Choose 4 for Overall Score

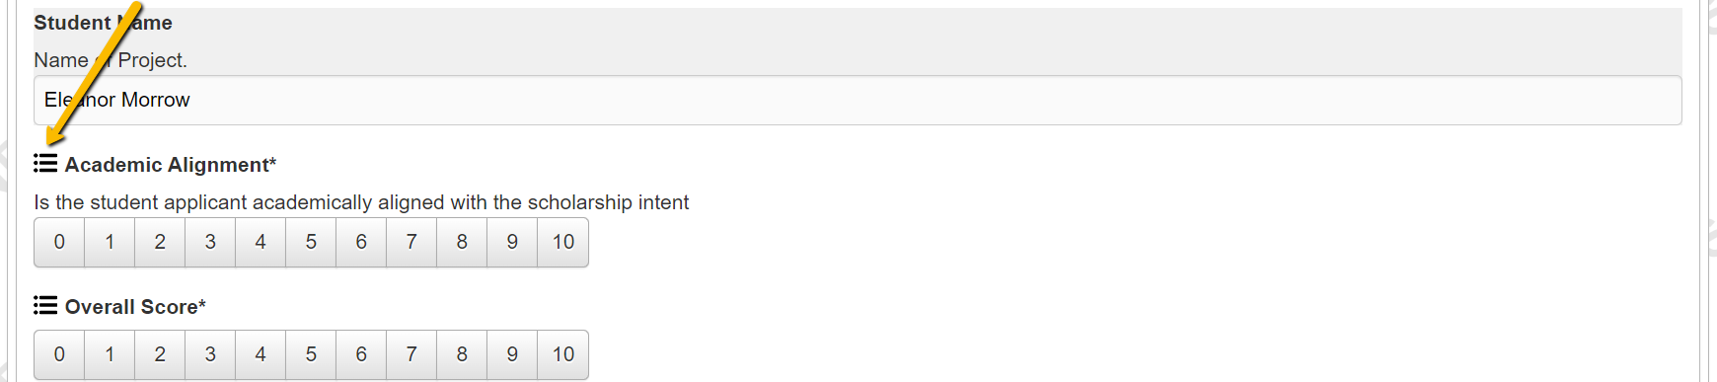coord(261,355)
